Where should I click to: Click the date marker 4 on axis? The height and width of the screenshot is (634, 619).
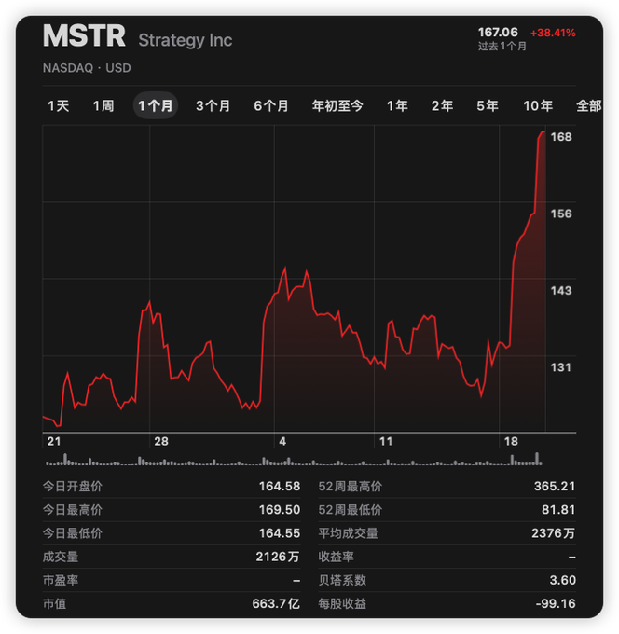tap(282, 441)
